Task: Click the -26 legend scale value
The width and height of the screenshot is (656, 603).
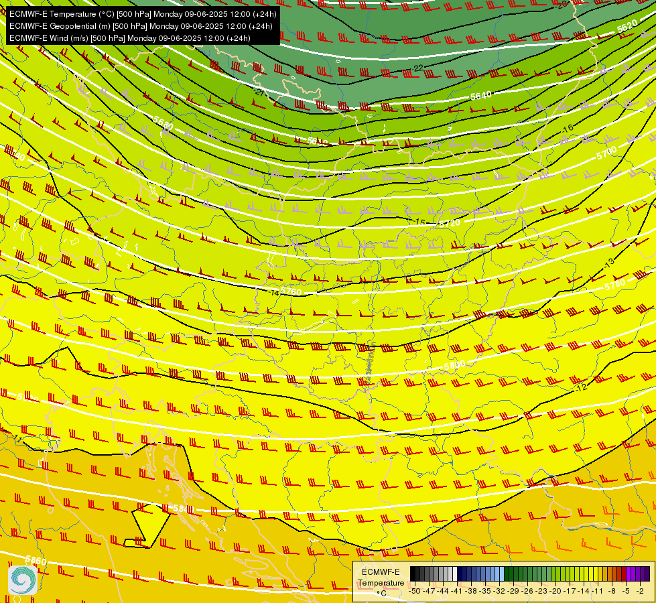Action: tap(527, 592)
